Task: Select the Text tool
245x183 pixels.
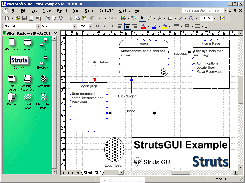Action: coord(160,18)
